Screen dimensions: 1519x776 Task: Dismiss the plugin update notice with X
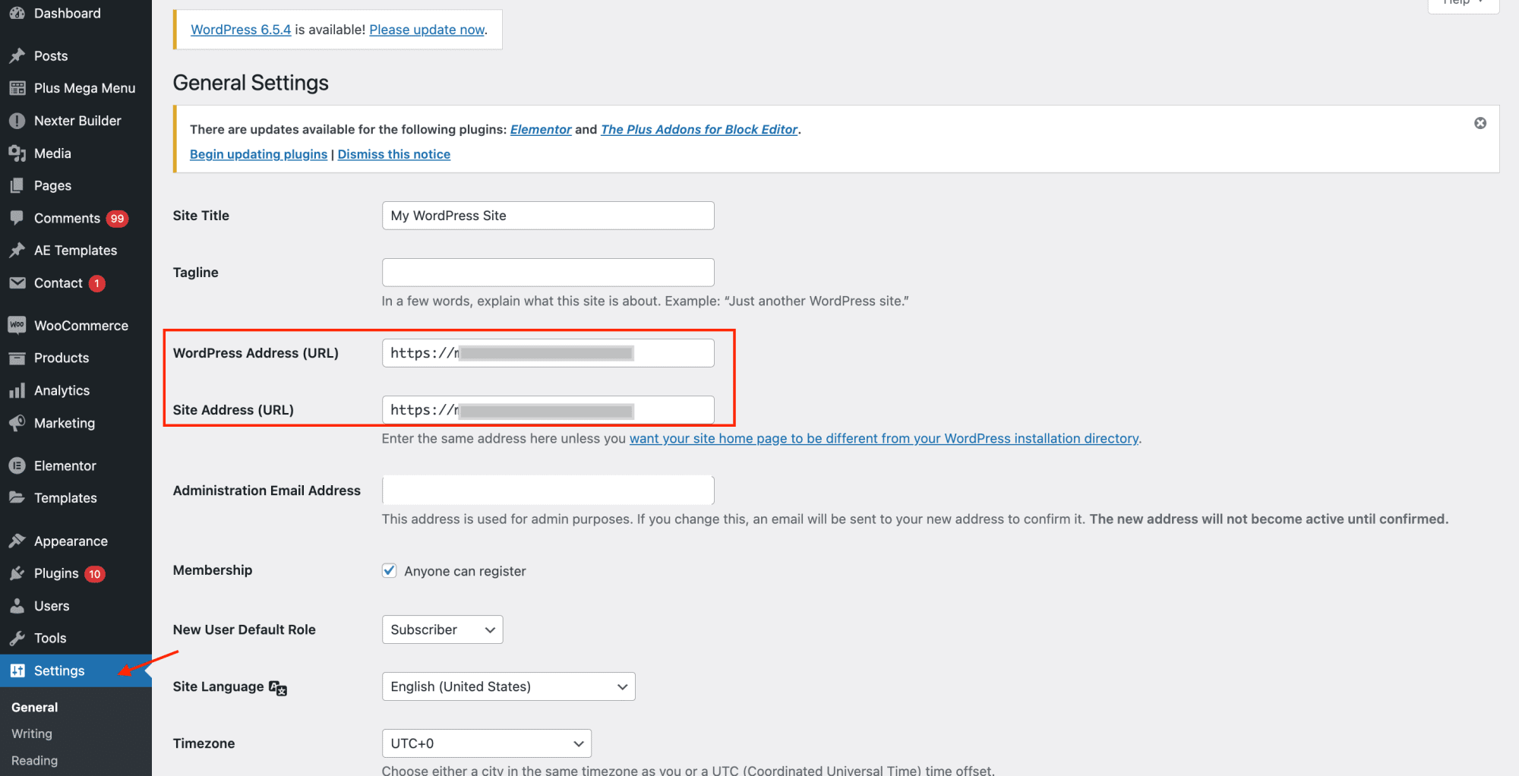(x=1480, y=123)
